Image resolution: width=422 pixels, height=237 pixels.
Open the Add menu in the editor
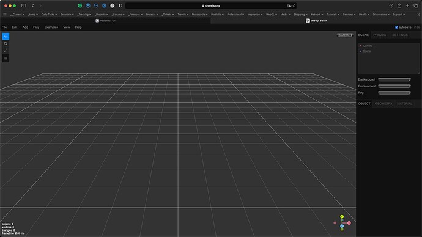pyautogui.click(x=25, y=27)
